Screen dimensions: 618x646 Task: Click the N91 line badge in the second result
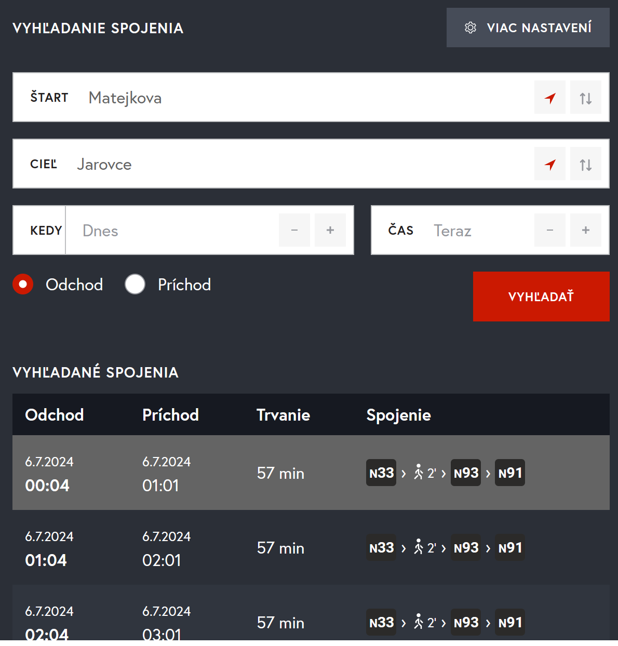tap(509, 547)
